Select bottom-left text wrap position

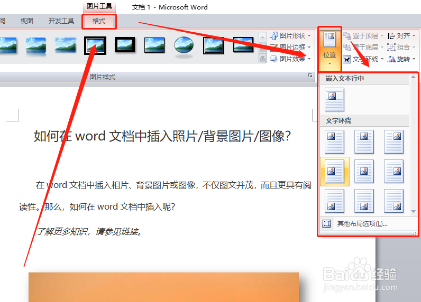(334, 201)
